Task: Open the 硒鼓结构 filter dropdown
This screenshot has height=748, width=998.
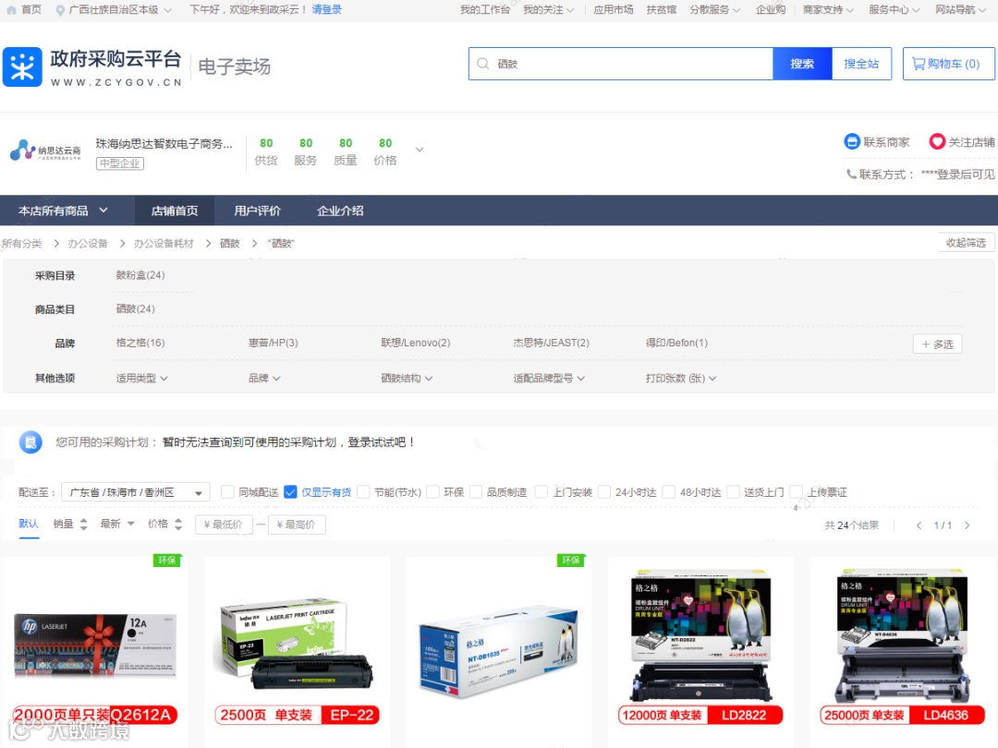Action: point(407,378)
